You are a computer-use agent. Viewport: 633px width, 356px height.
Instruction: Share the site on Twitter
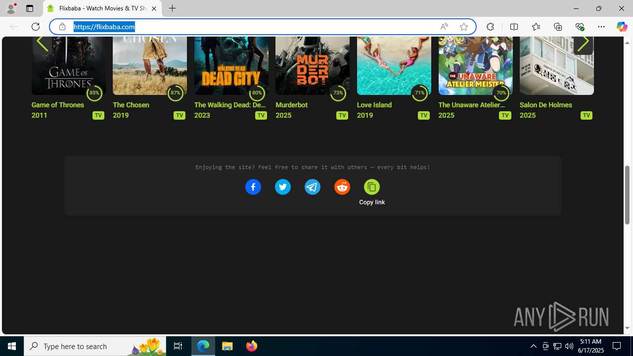click(283, 187)
